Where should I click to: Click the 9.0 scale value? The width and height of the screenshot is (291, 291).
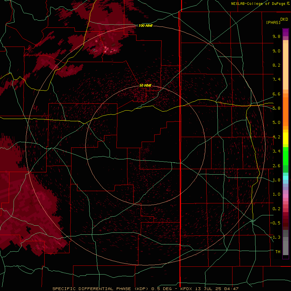276,51
